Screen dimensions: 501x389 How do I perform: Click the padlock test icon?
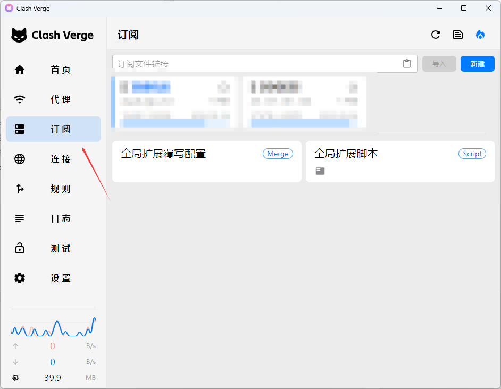point(20,248)
